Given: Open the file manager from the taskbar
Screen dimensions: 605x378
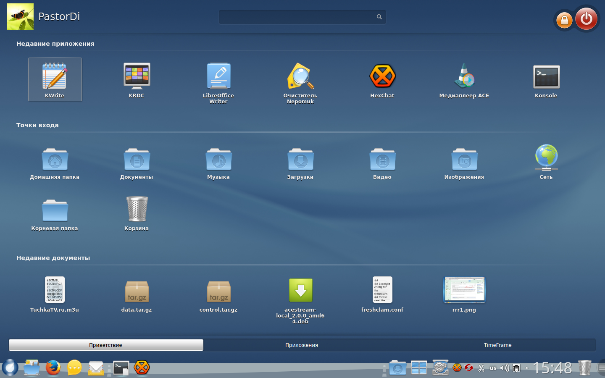Looking at the screenshot, I should tap(32, 367).
